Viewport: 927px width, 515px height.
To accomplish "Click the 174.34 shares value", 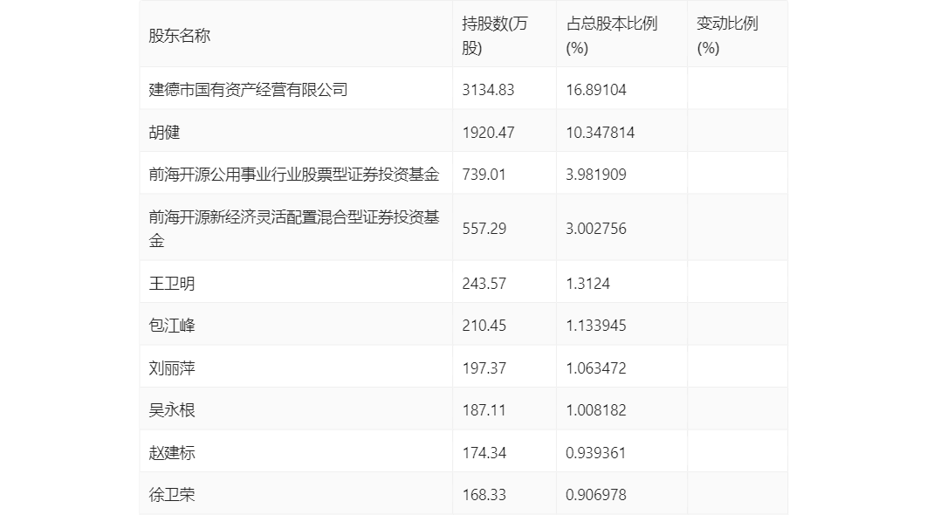I will point(484,453).
